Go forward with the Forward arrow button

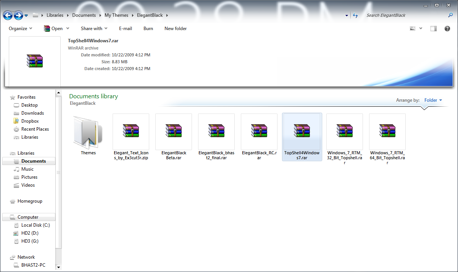(18, 15)
